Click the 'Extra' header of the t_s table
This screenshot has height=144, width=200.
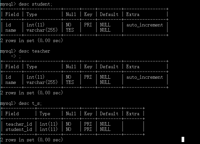pyautogui.click(x=133, y=114)
